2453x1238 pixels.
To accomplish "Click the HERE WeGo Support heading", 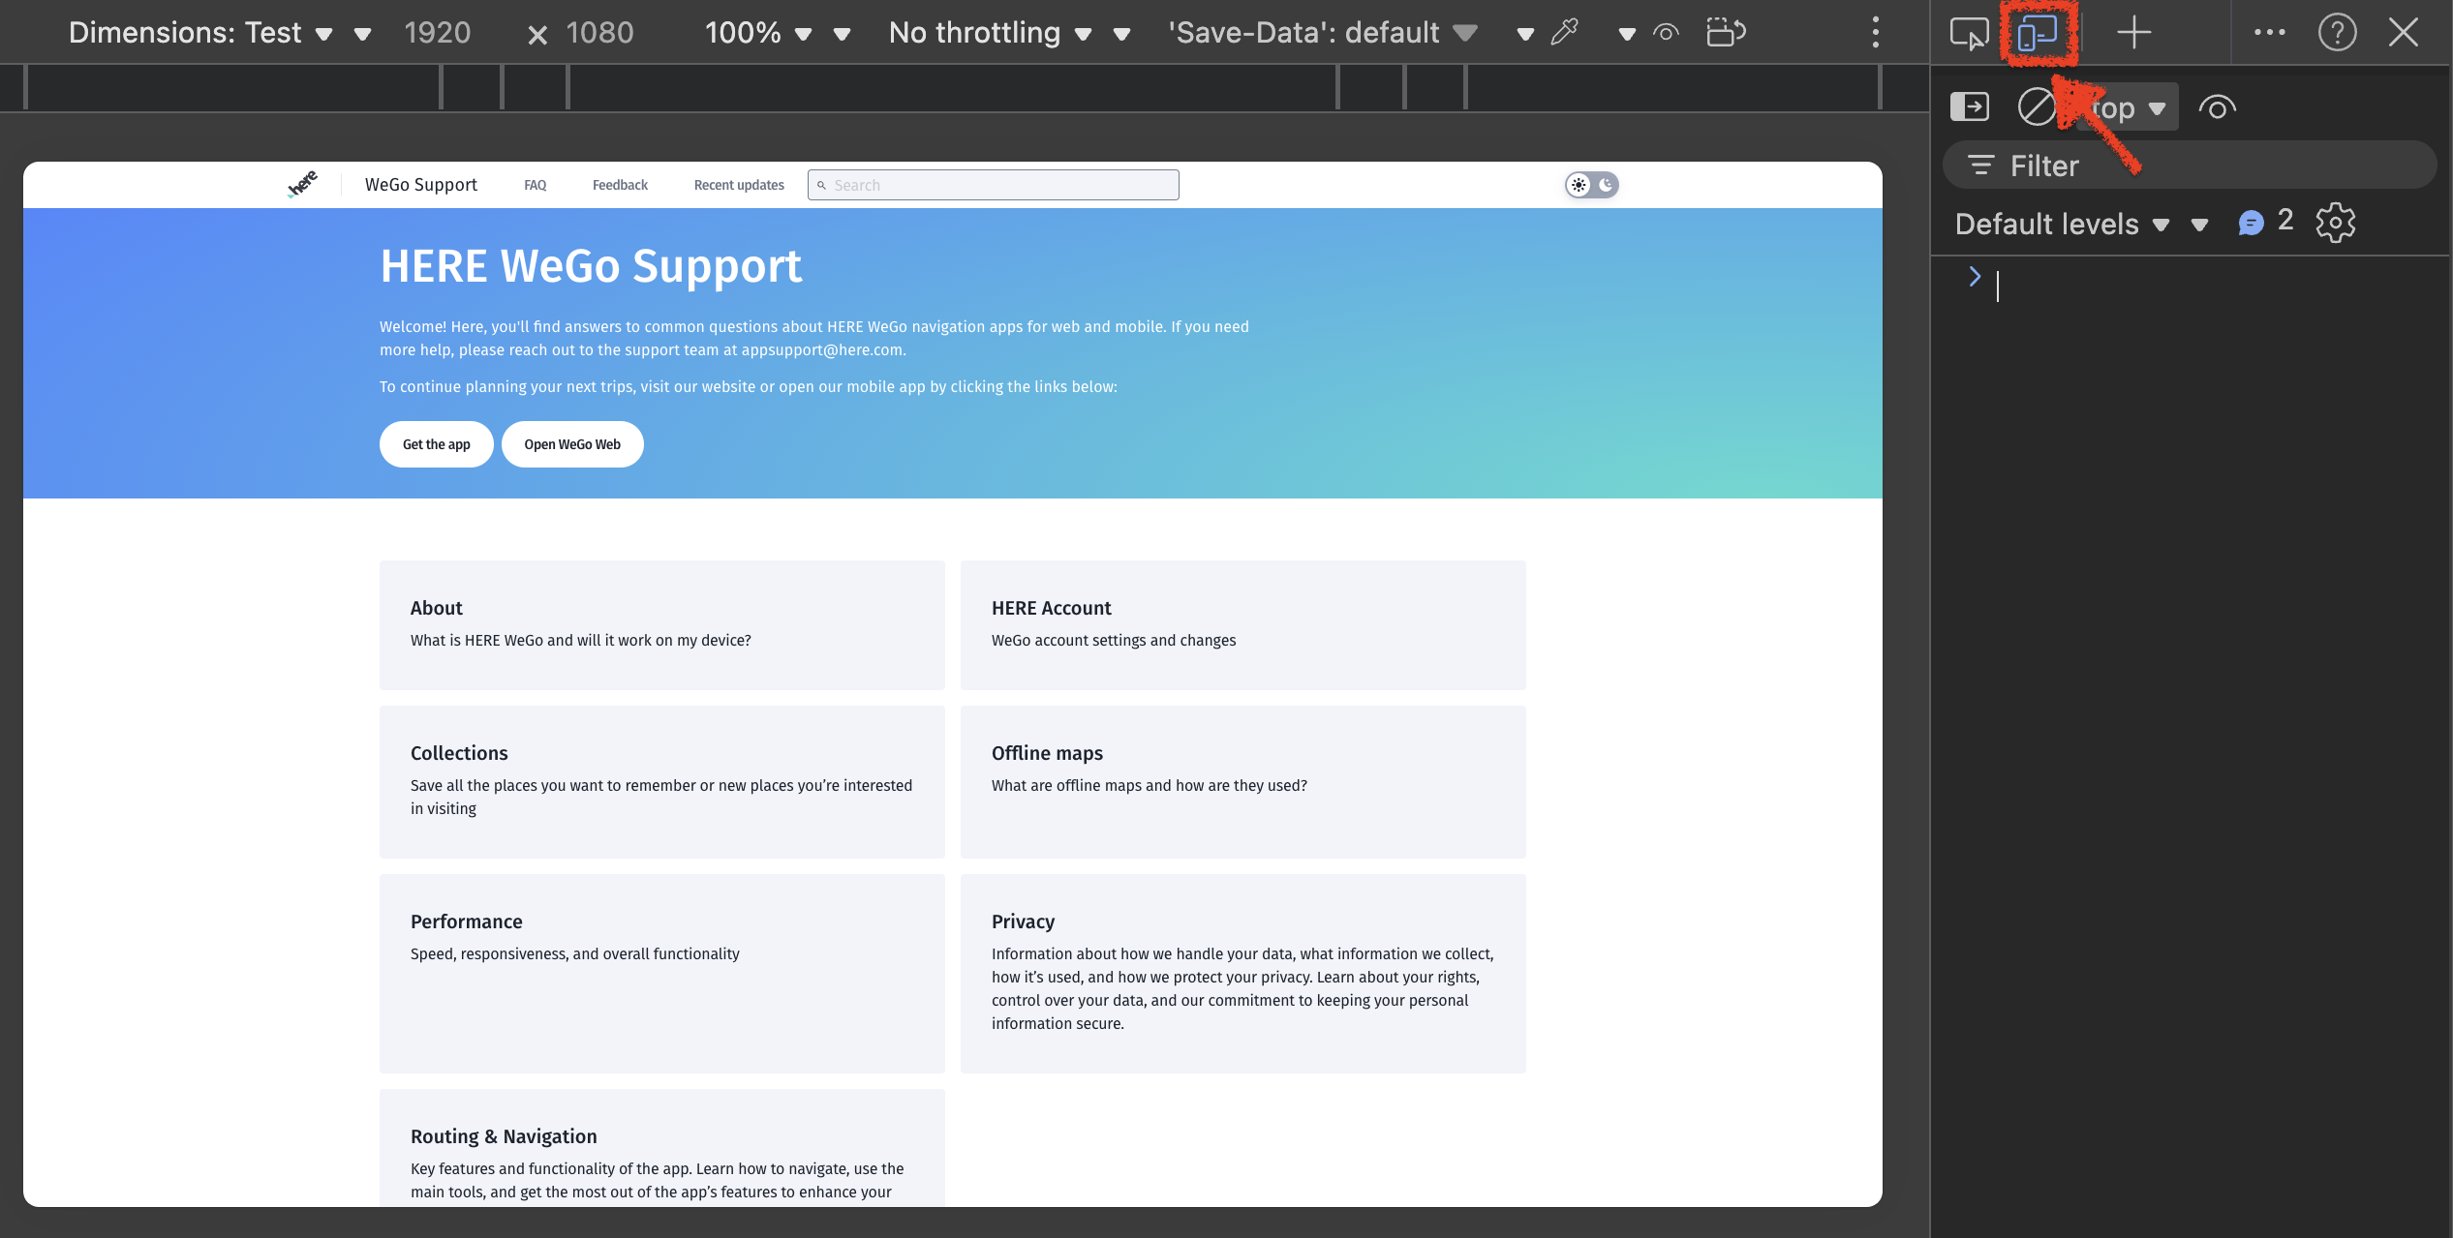I will click(591, 265).
